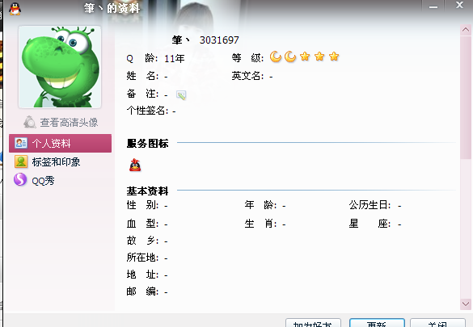
Task: Click the 个人资料 ID card icon
Action: click(x=21, y=143)
